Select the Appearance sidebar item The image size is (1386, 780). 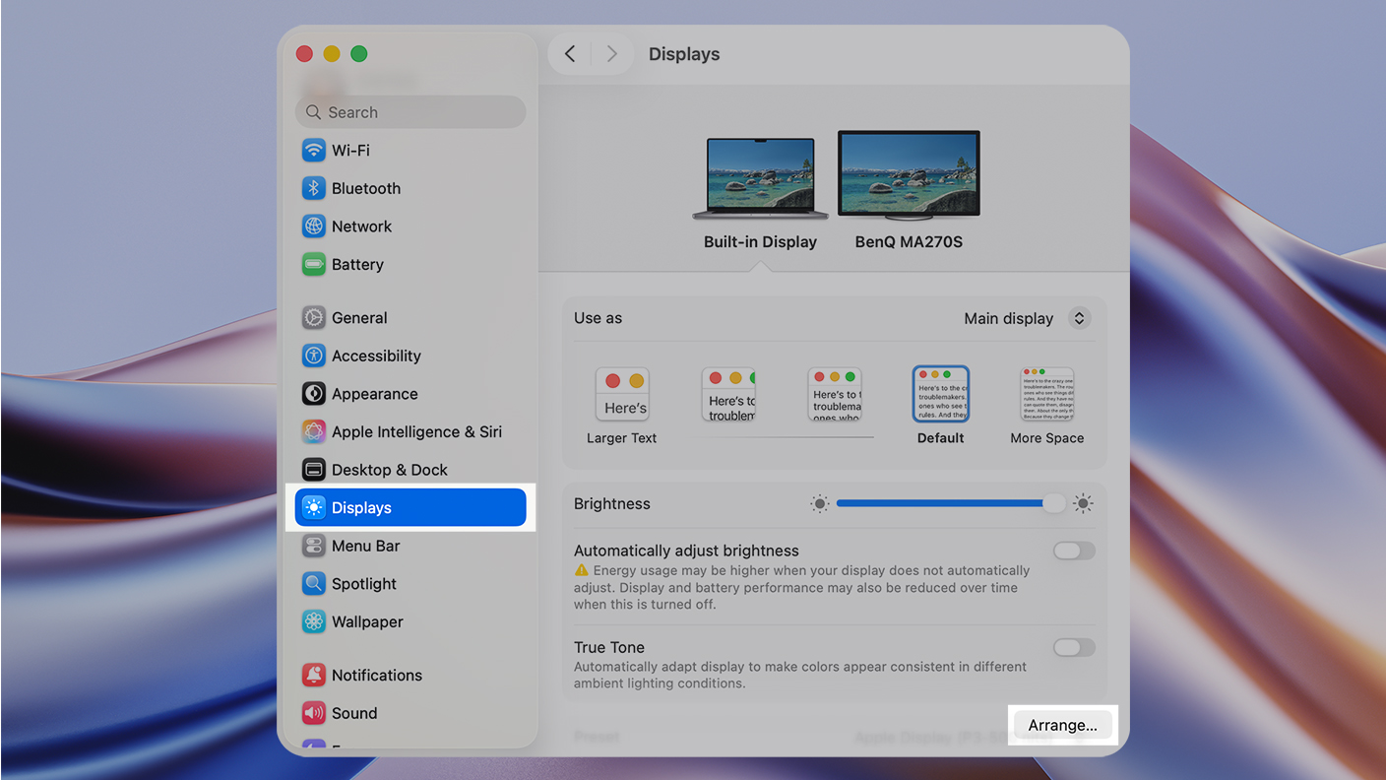[410, 394]
